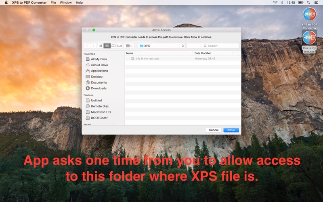This screenshot has width=323, height=202.
Task: Switch to icon view in dialog
Action: click(101, 46)
